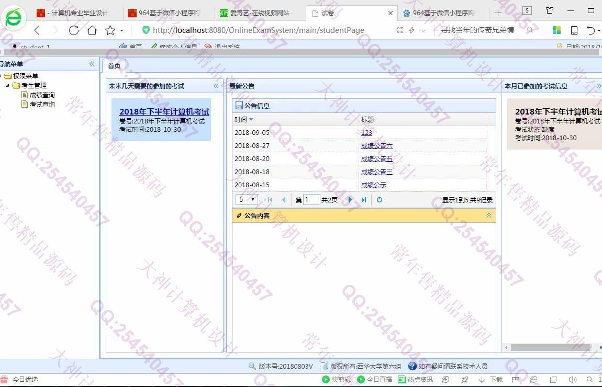Viewport: 602px width, 387px height.
Task: Click the 360 browser logo icon
Action: coord(14,18)
